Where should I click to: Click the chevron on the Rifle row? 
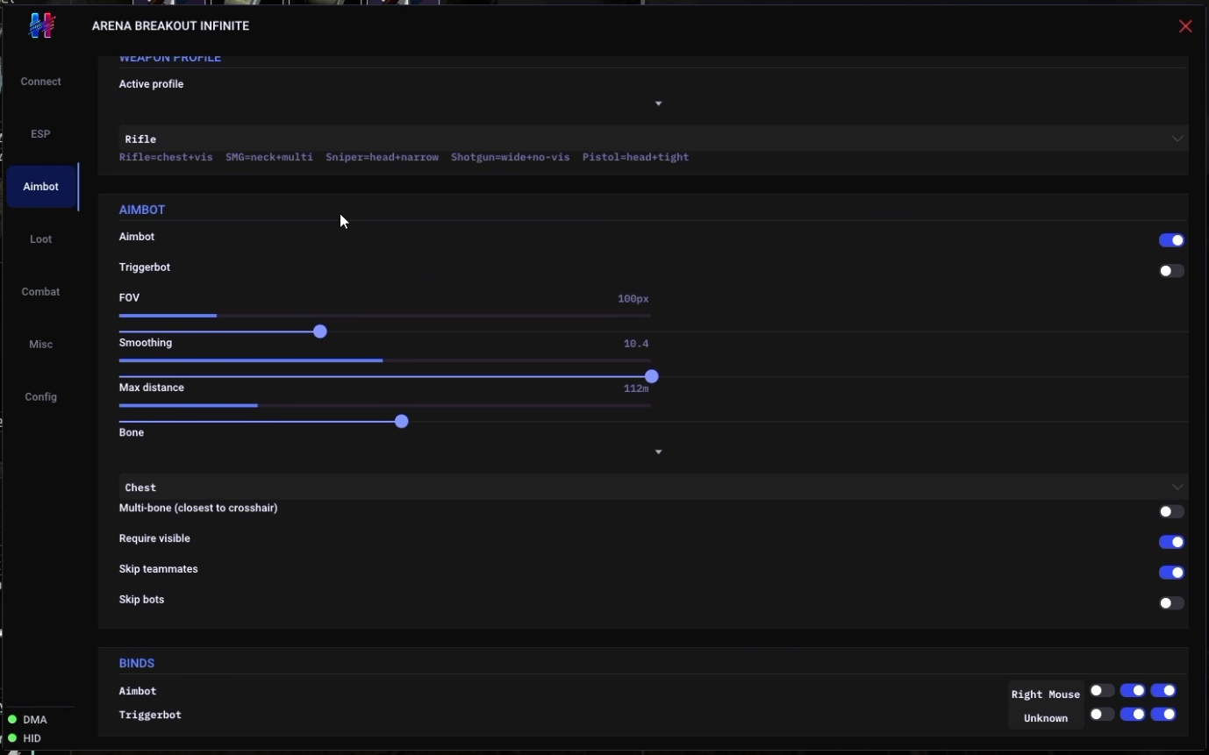click(1177, 139)
